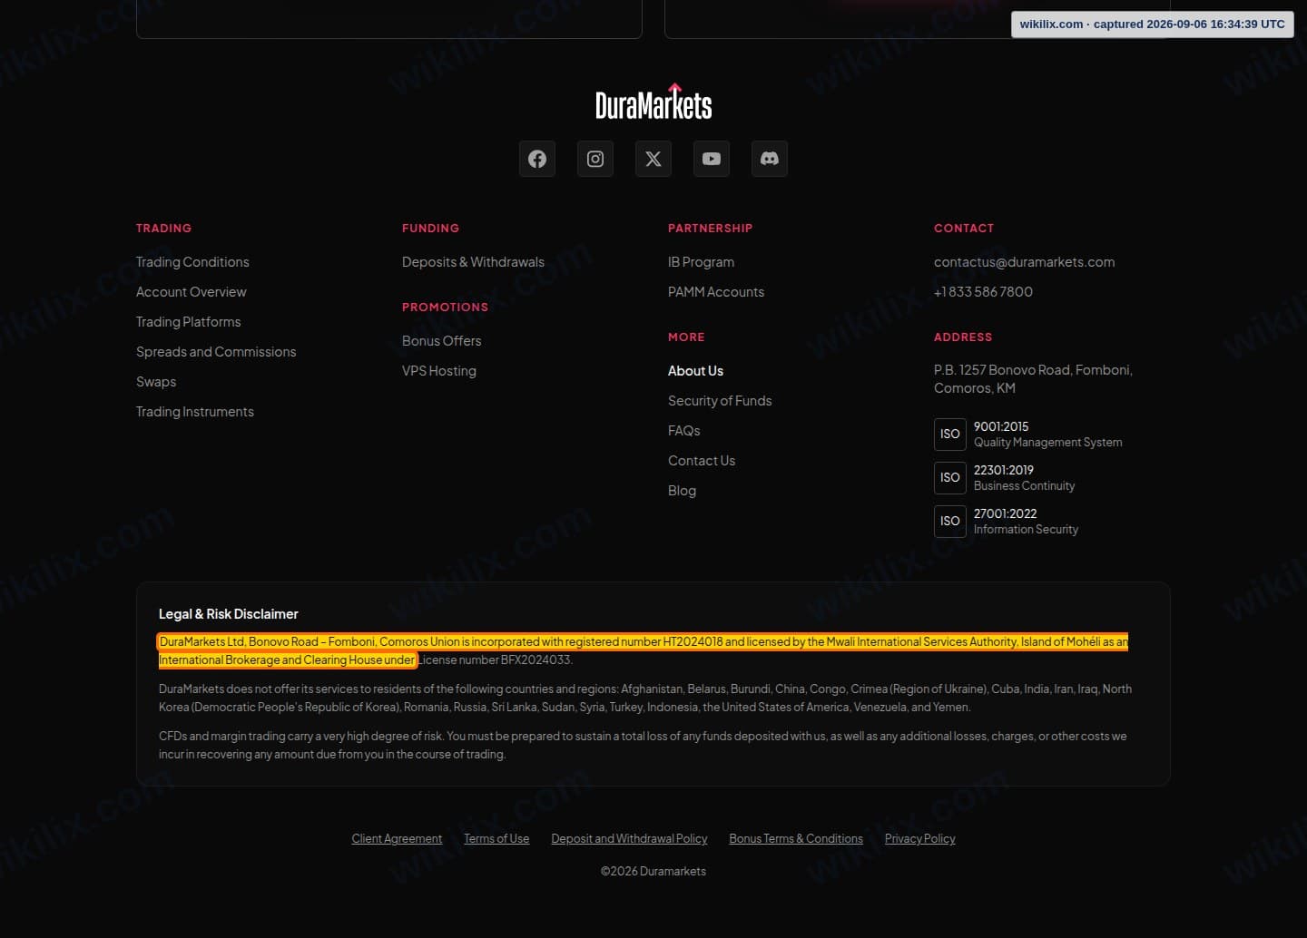Click the ADDRESS section heading
Viewport: 1307px width, 938px height.
[963, 337]
